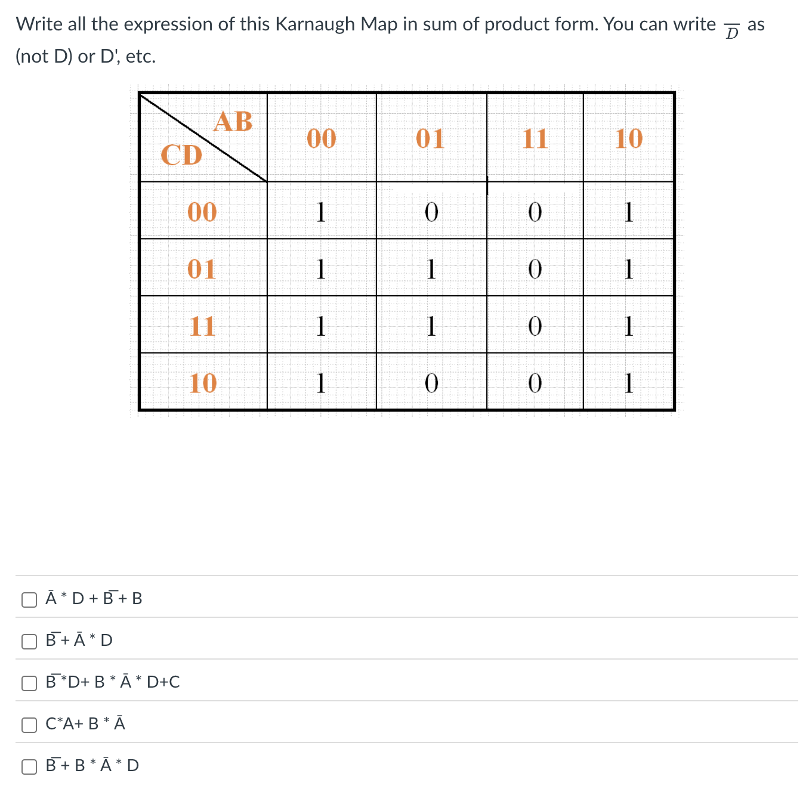
Task: Select the B̄ + Ā * D answer checkbox
Action: pos(30,641)
